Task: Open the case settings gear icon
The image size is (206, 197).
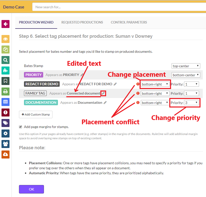Action: [5, 133]
